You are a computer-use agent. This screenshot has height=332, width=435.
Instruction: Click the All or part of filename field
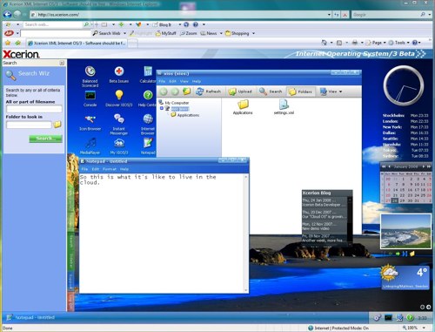pyautogui.click(x=34, y=109)
